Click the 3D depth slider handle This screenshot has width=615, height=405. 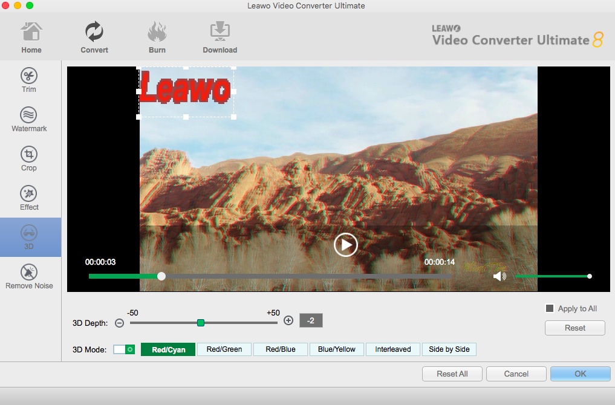pos(200,323)
